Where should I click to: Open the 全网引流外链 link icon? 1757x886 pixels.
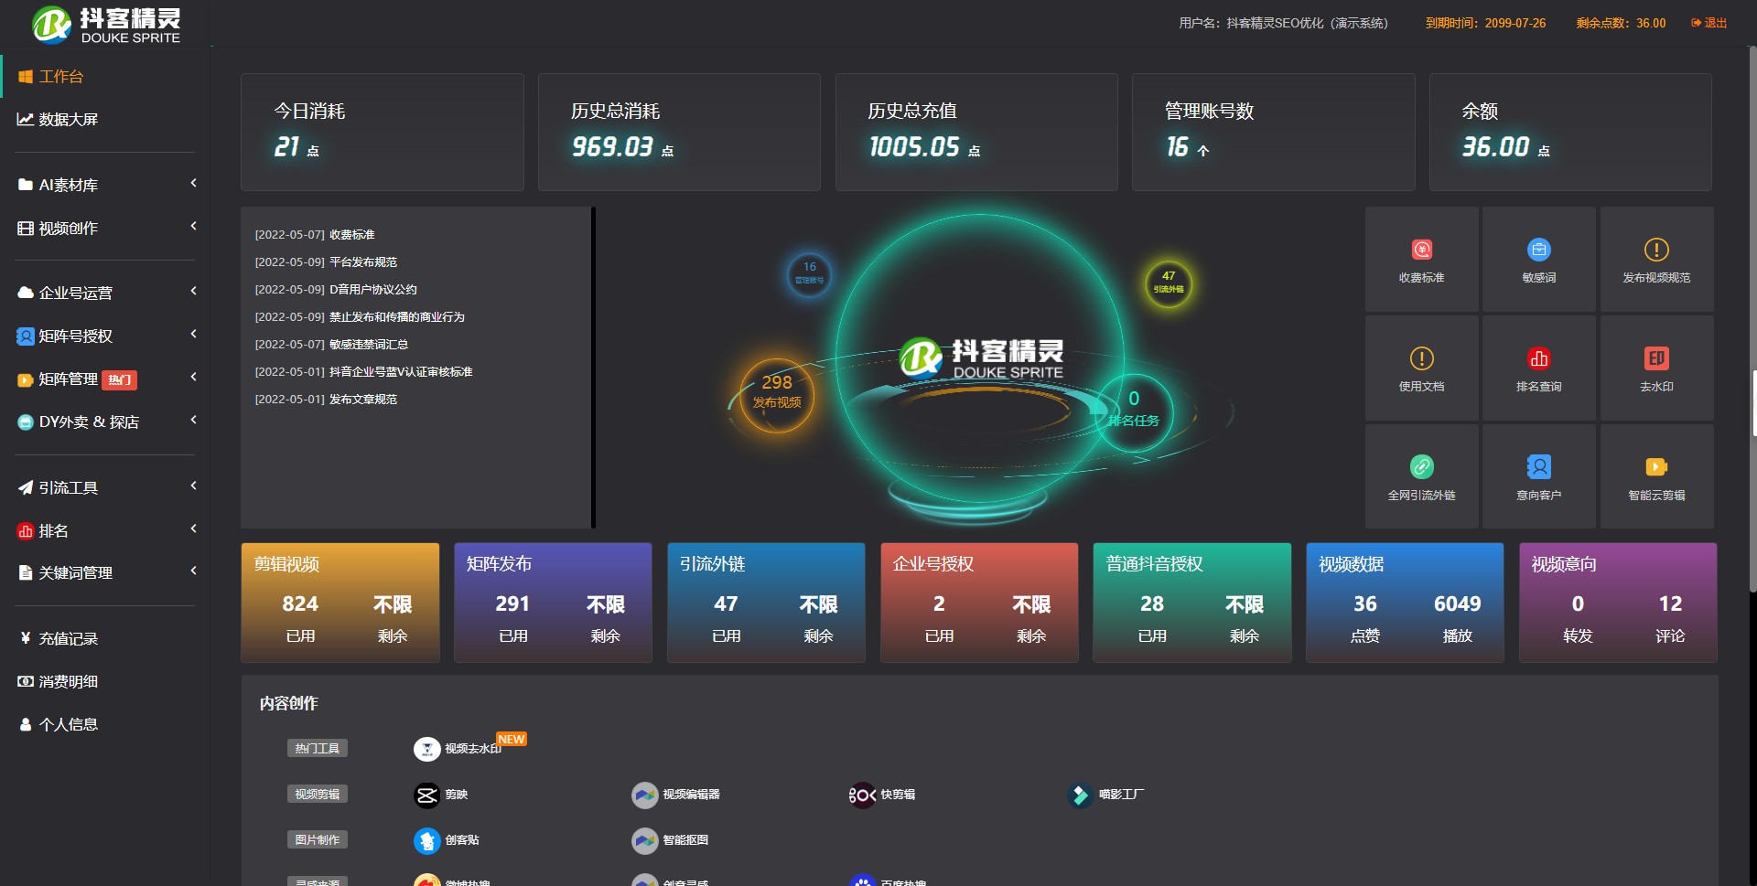pyautogui.click(x=1421, y=467)
